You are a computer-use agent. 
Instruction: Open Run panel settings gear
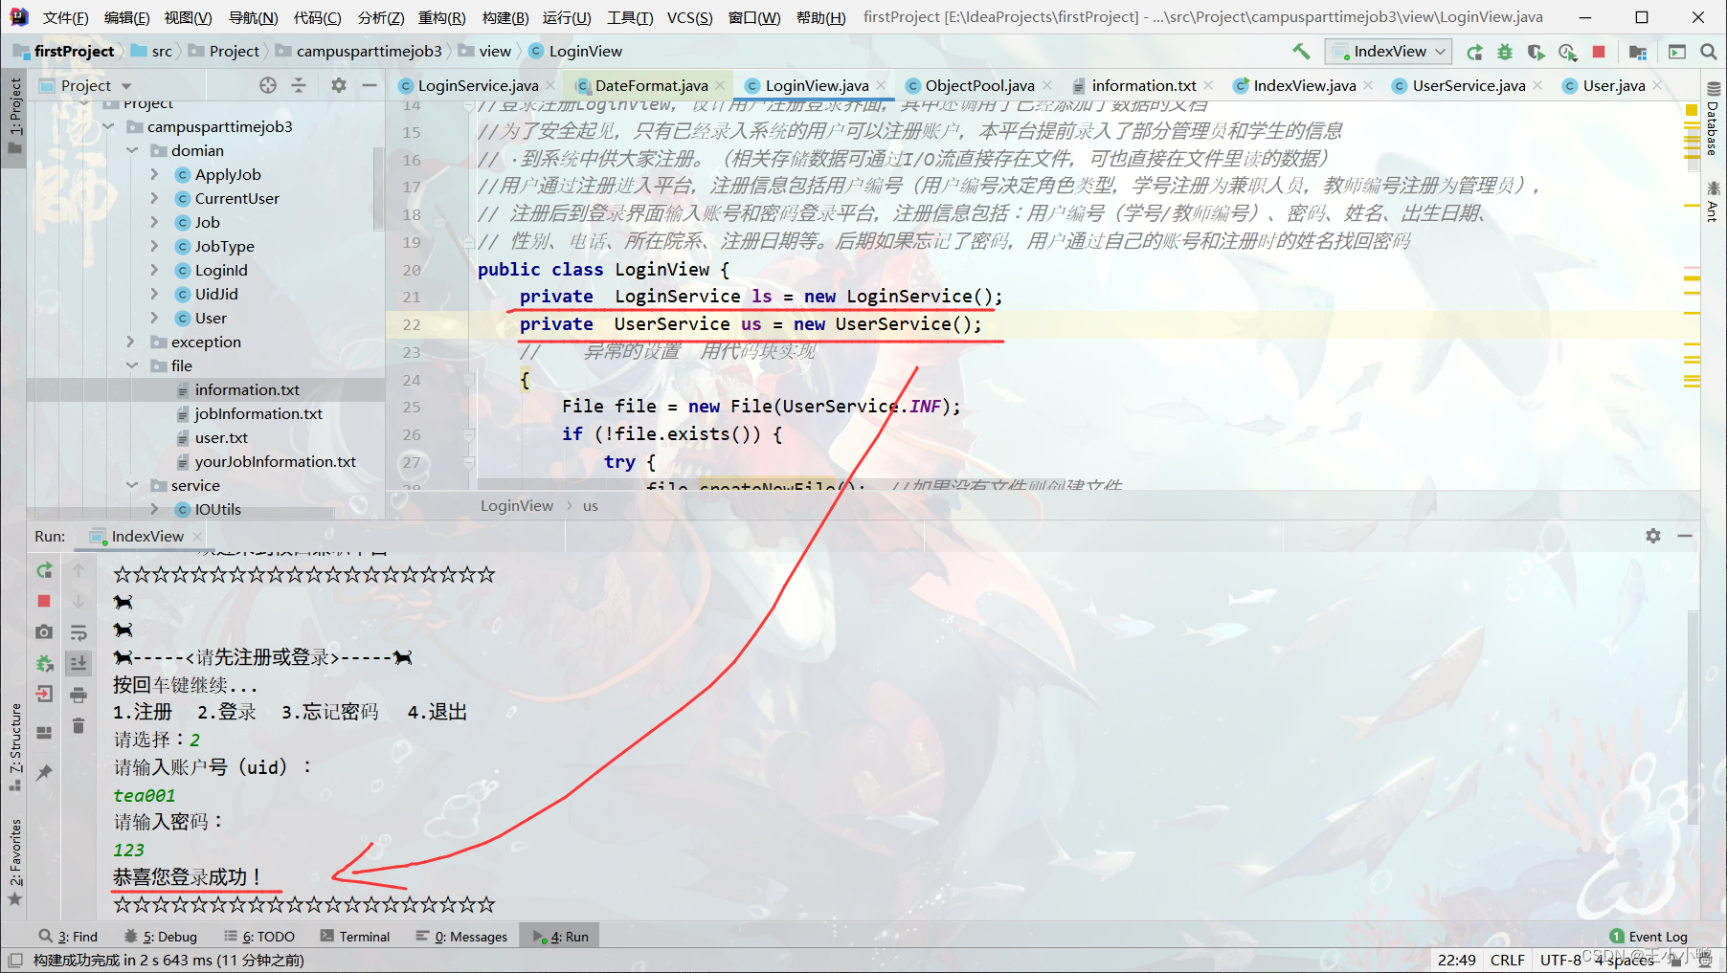click(x=1653, y=536)
